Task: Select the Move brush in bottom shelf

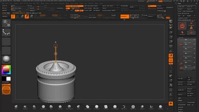Action: (16, 107)
